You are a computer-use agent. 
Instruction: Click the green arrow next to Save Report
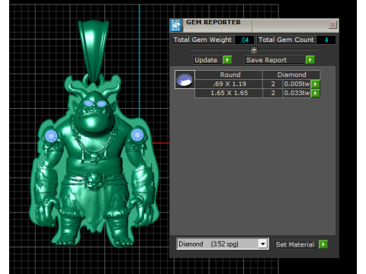[310, 60]
